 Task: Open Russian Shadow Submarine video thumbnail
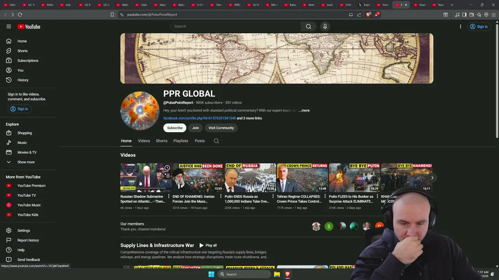(146, 178)
